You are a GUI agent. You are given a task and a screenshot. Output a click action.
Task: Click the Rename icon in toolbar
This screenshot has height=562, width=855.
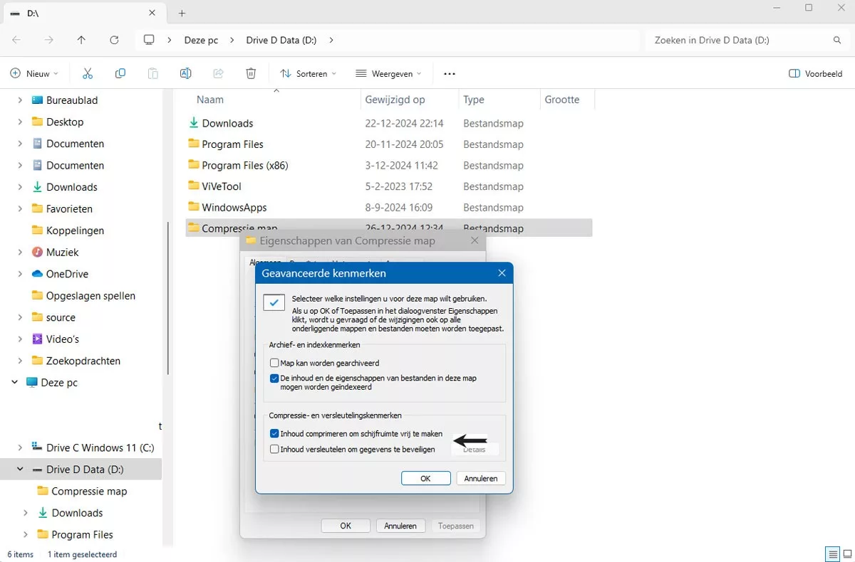click(185, 73)
